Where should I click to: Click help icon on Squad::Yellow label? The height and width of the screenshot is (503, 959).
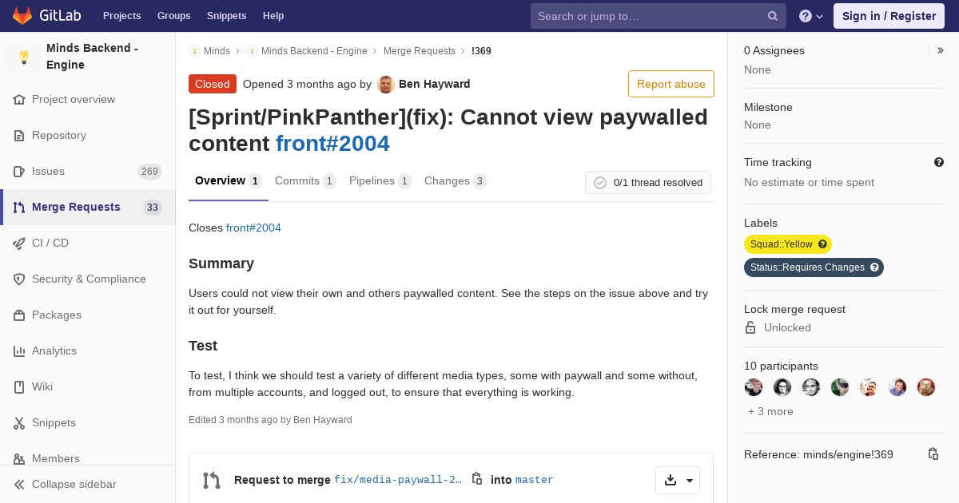[822, 244]
